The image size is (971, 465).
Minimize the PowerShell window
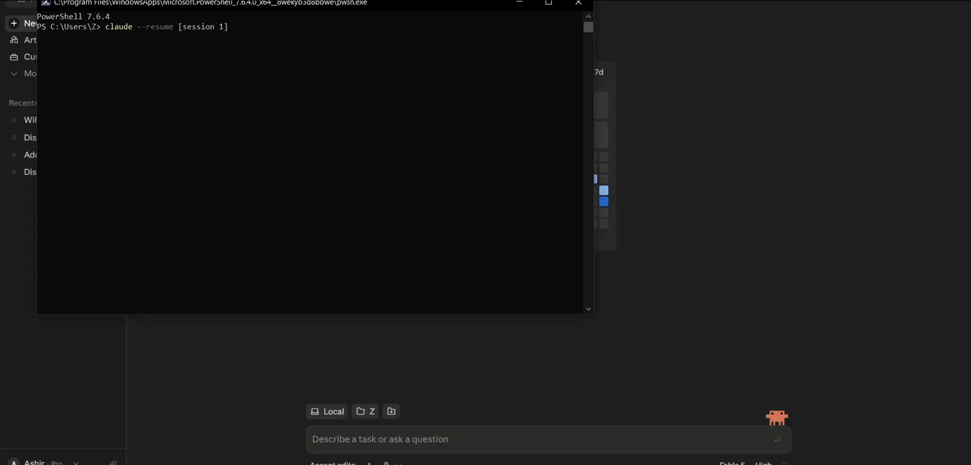pos(519,3)
